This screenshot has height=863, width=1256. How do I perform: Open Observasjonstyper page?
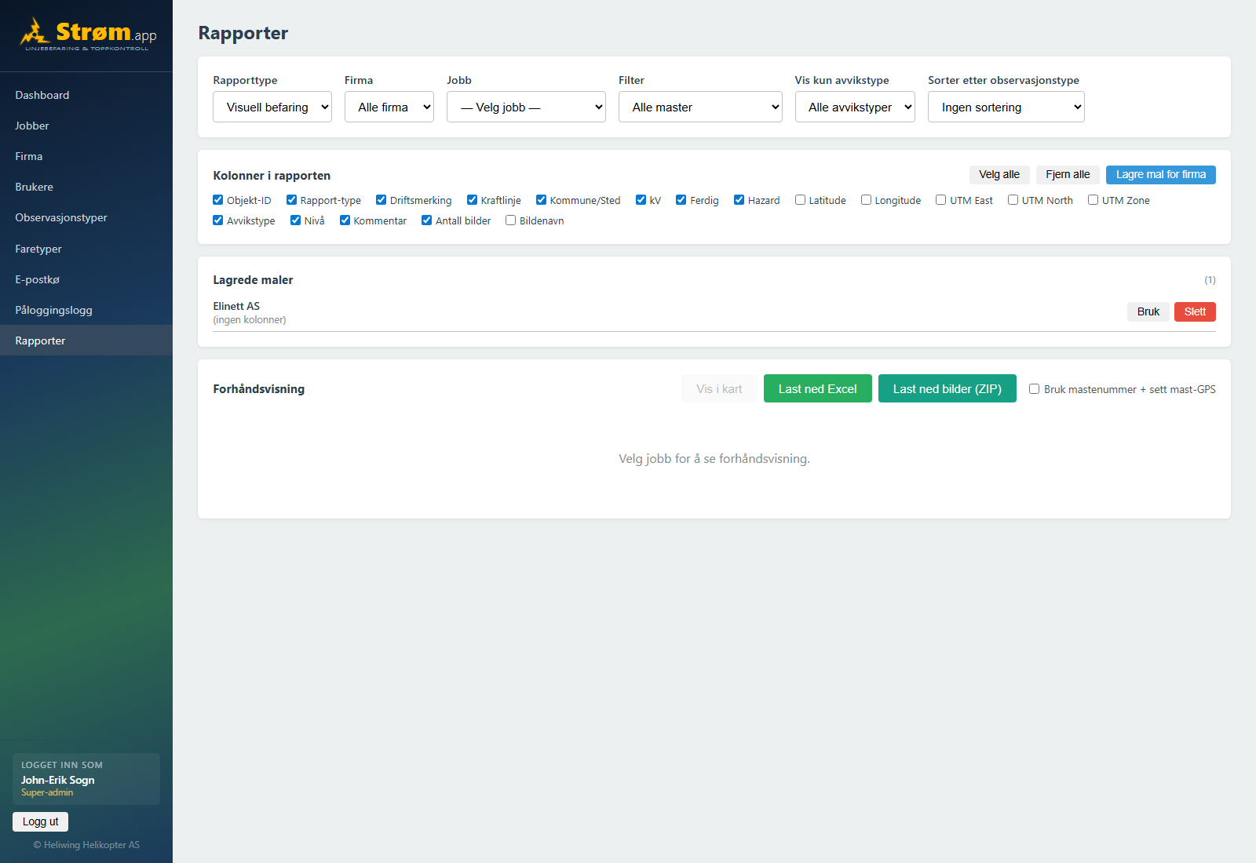coord(86,217)
